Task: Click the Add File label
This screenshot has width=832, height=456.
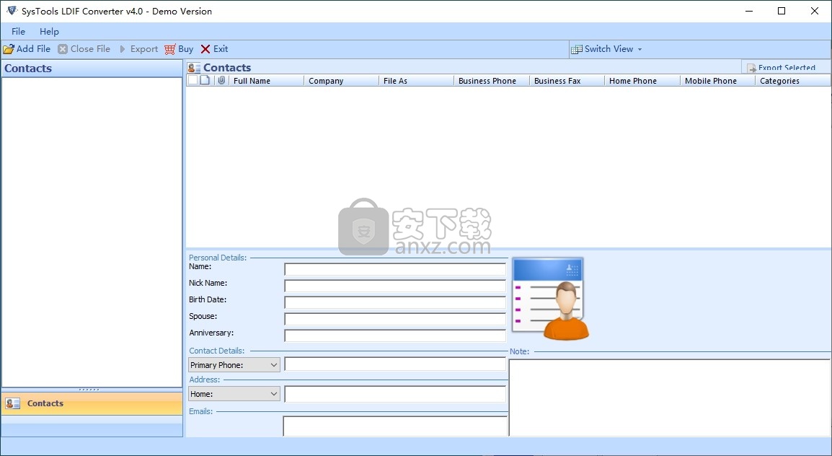Action: tap(33, 49)
